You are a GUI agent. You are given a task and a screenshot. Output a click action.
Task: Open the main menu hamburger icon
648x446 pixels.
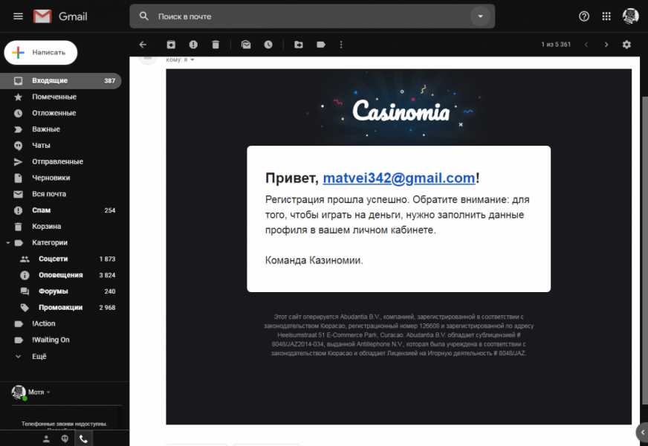point(18,16)
